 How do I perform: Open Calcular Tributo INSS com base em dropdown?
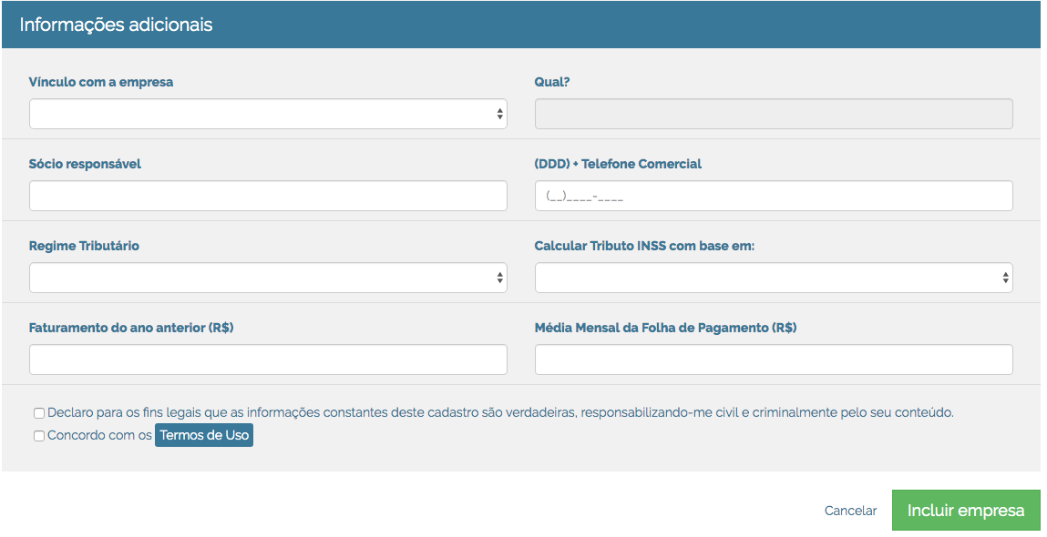[x=773, y=278]
